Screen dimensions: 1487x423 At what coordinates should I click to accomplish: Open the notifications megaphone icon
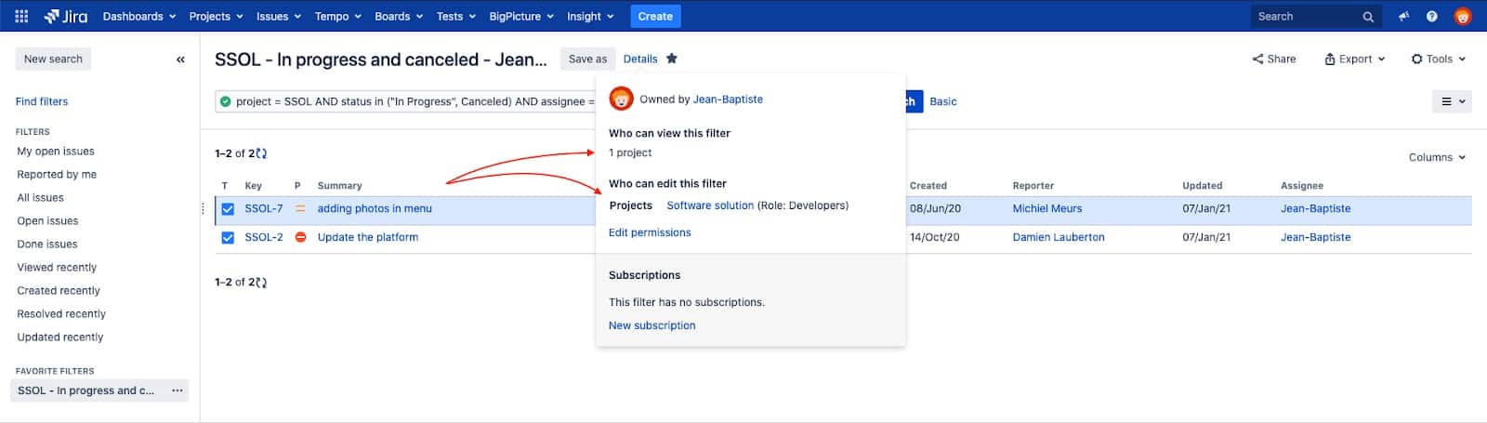point(1403,16)
